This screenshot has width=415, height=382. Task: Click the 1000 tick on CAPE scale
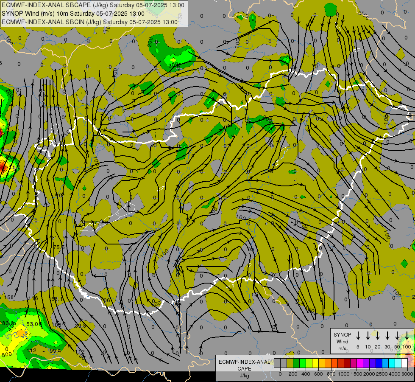(x=344, y=374)
